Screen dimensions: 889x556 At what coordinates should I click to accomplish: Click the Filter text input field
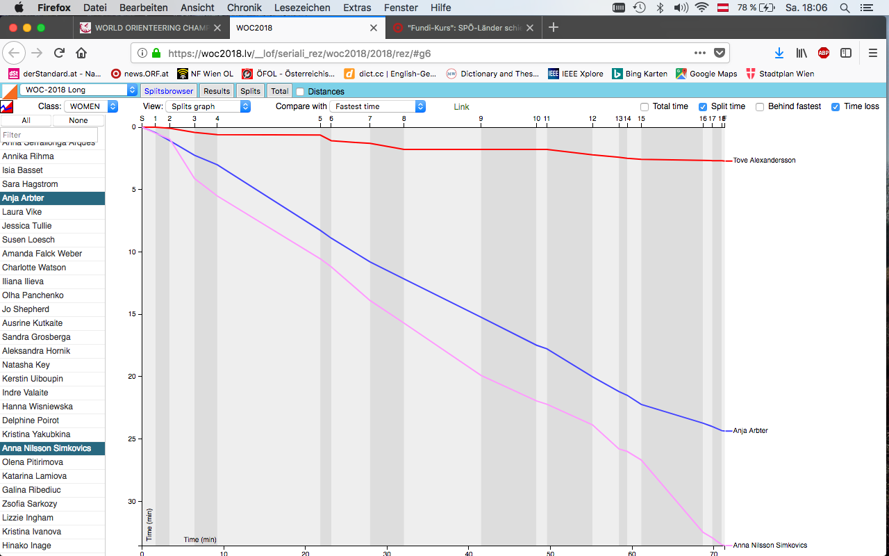tap(49, 135)
